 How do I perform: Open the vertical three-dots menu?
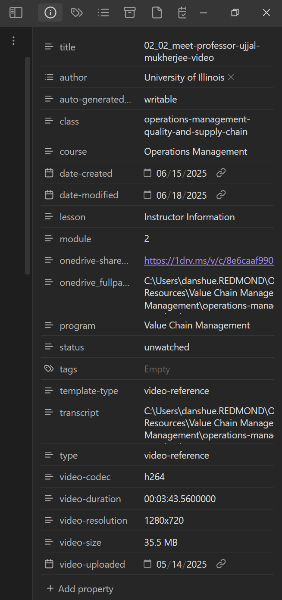tap(14, 41)
